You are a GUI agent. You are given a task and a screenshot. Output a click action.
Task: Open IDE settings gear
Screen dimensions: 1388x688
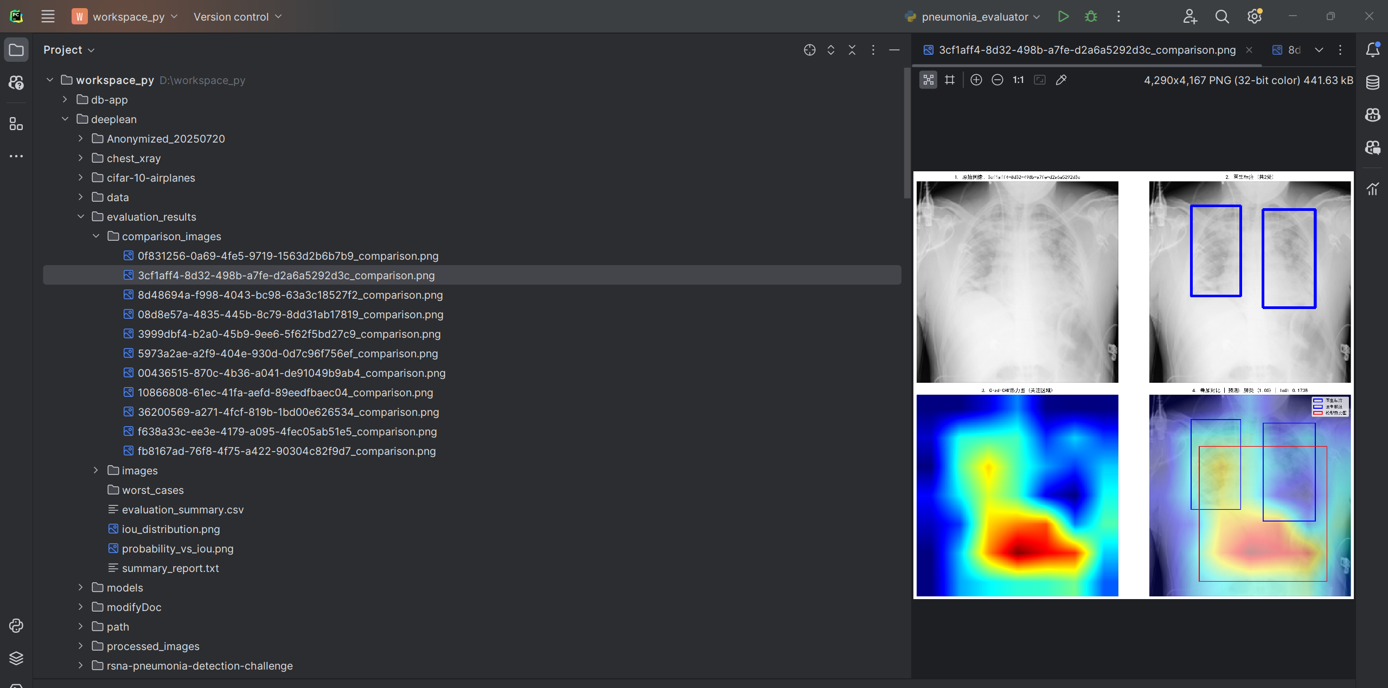coord(1255,16)
